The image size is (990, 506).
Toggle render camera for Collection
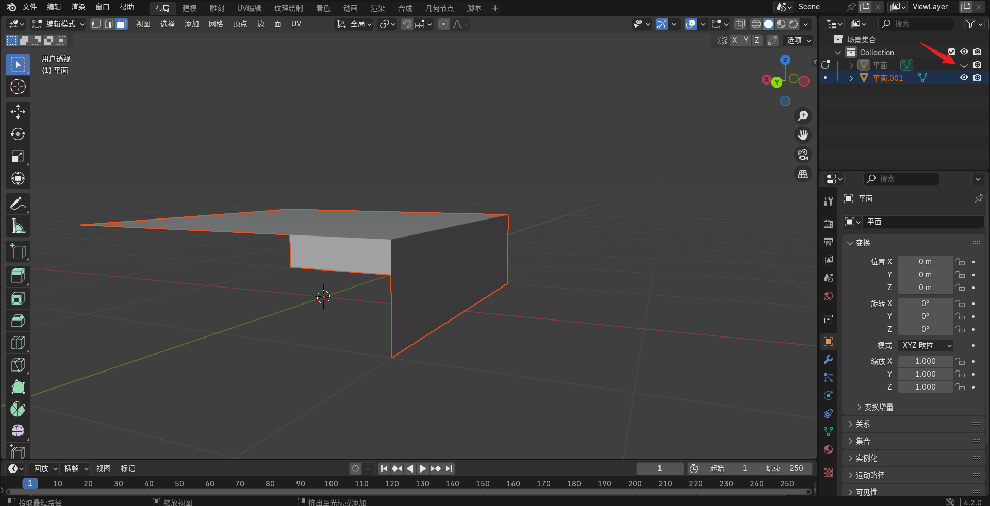click(x=977, y=52)
